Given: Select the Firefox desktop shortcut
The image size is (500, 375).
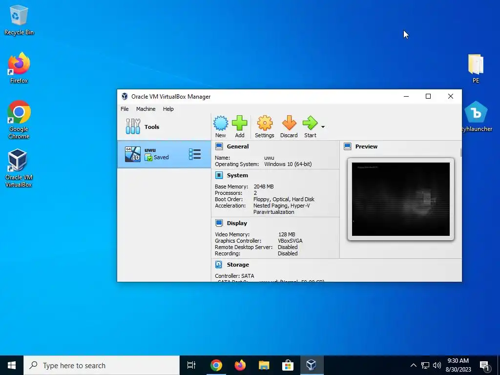Looking at the screenshot, I should (19, 68).
